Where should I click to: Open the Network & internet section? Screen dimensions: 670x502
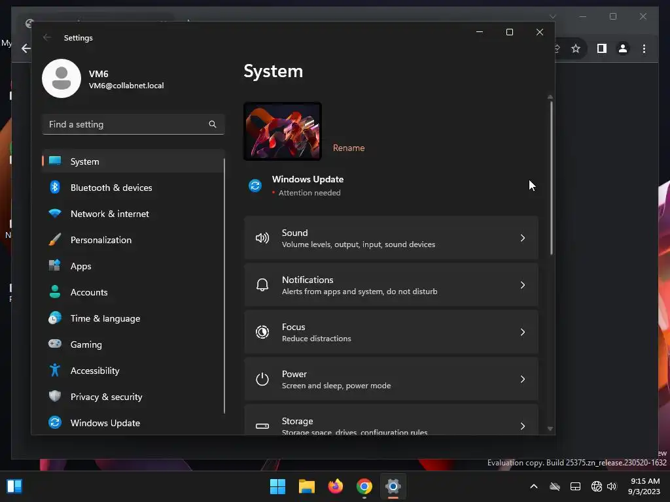133,214
